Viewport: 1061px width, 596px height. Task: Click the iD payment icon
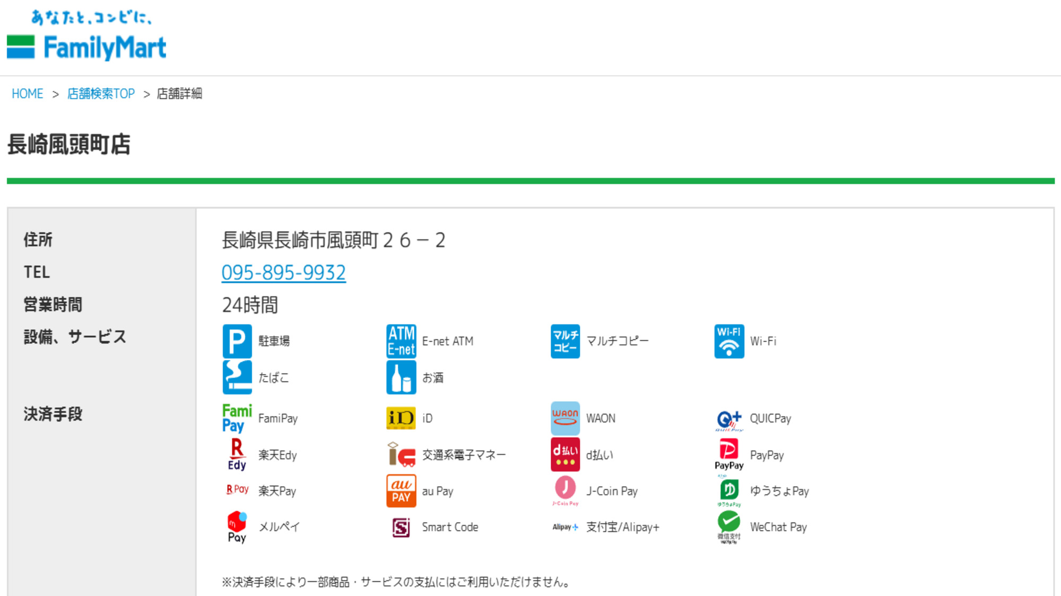[401, 419]
